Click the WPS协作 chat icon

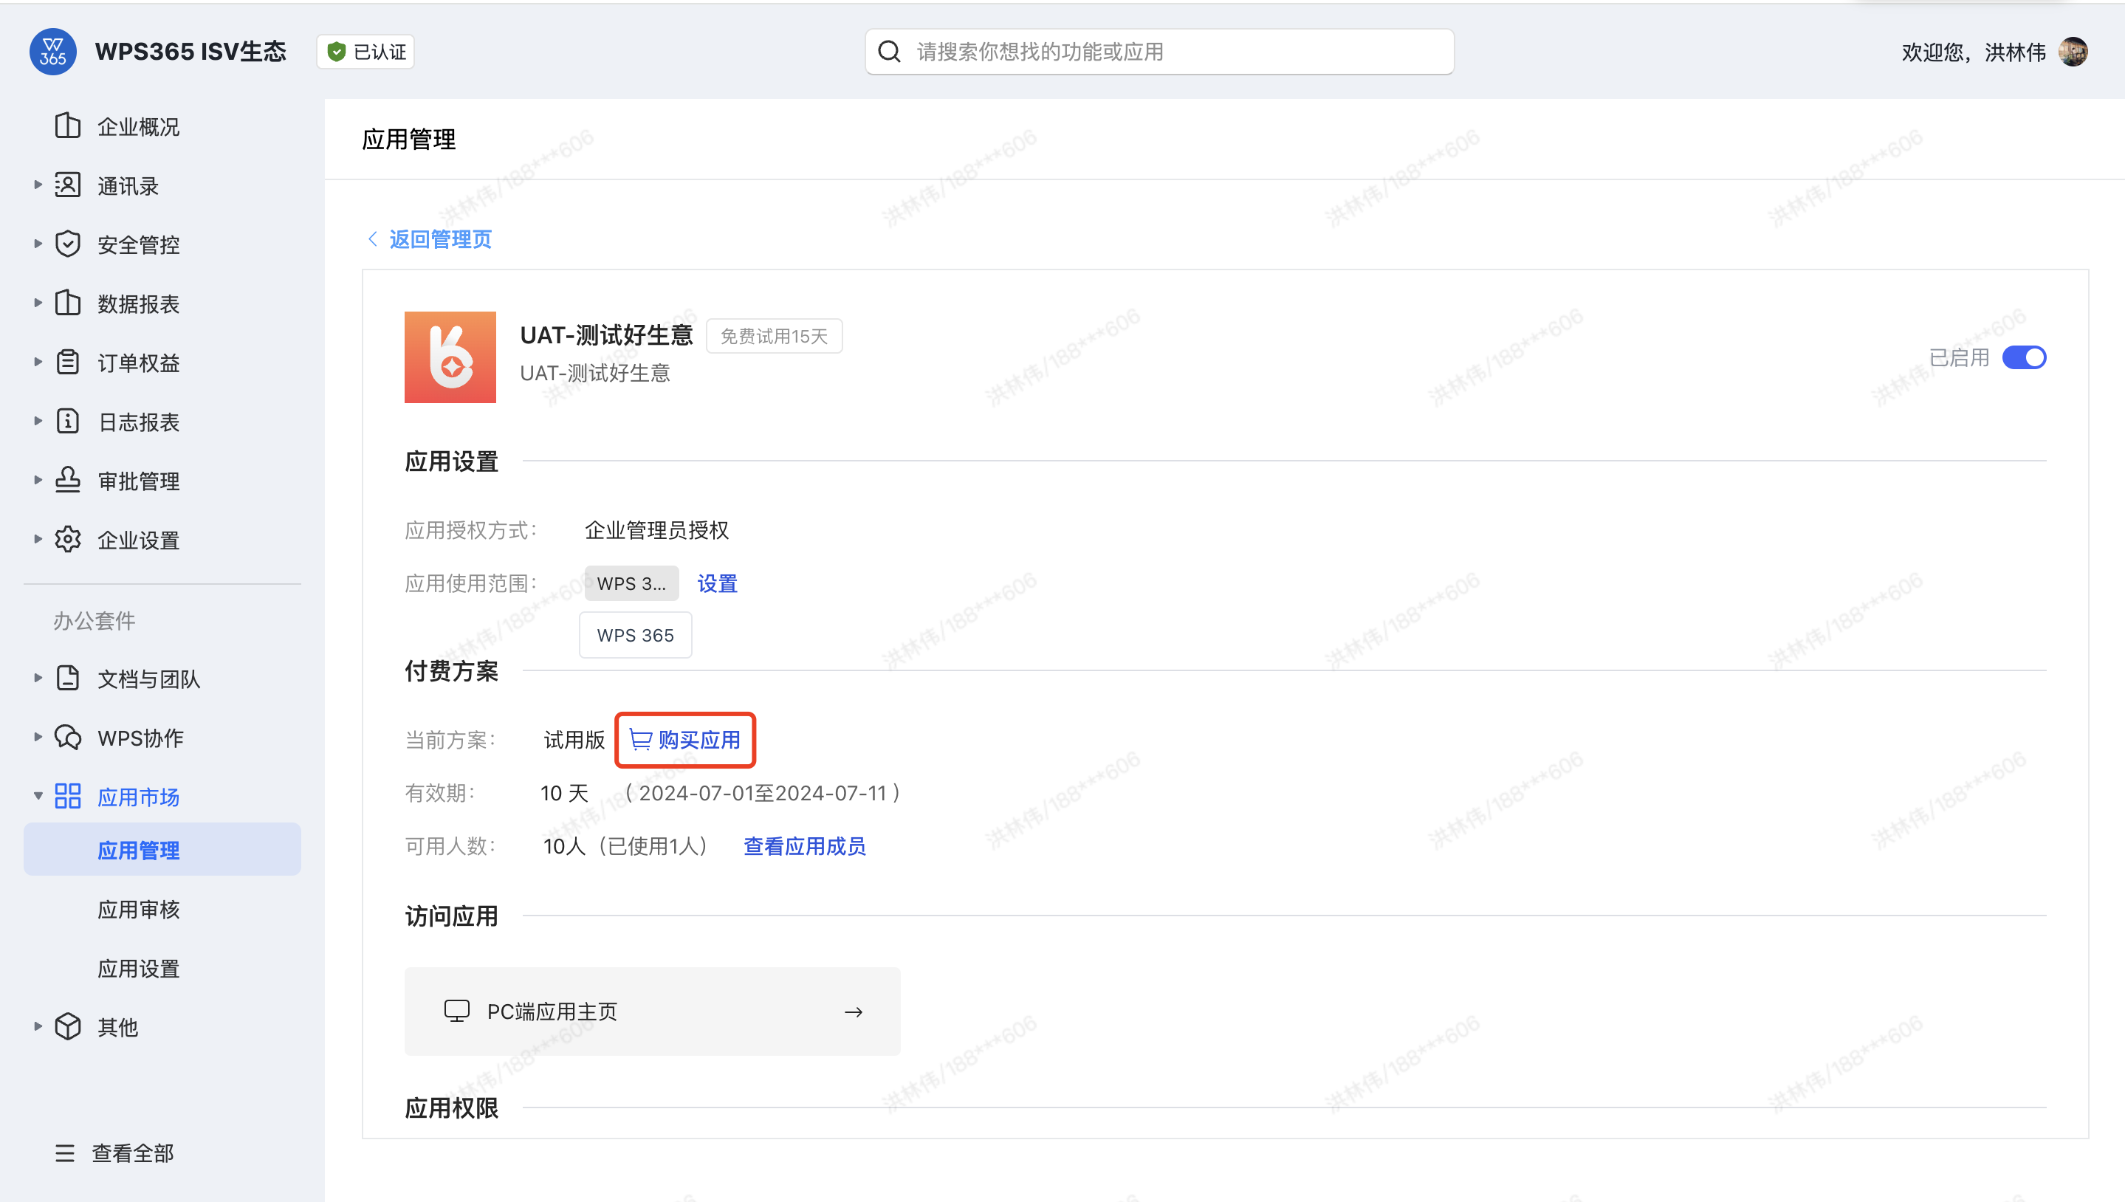click(x=68, y=737)
